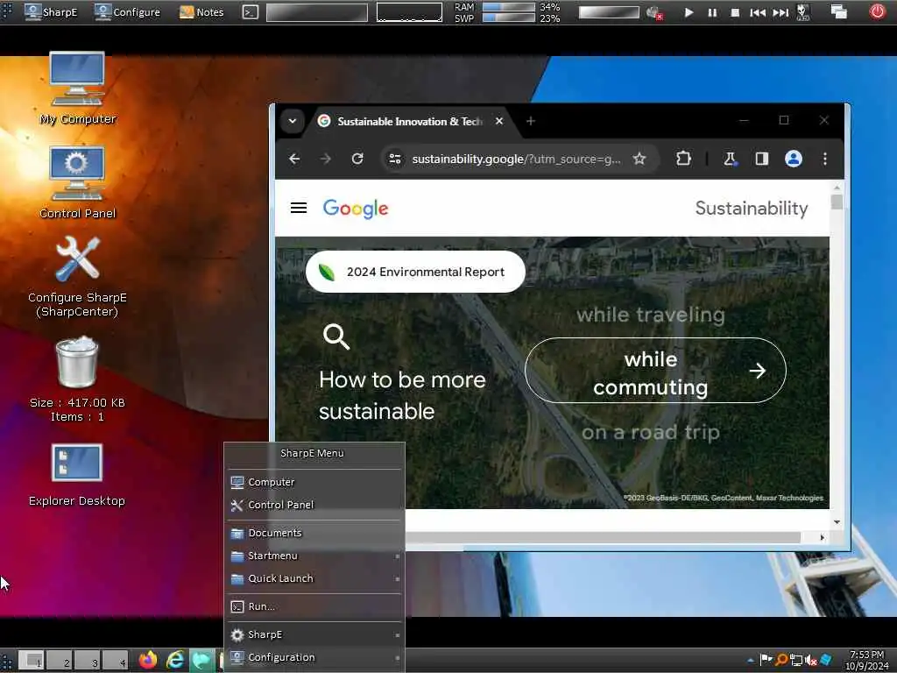Click the 'while commuting' button

click(x=655, y=371)
